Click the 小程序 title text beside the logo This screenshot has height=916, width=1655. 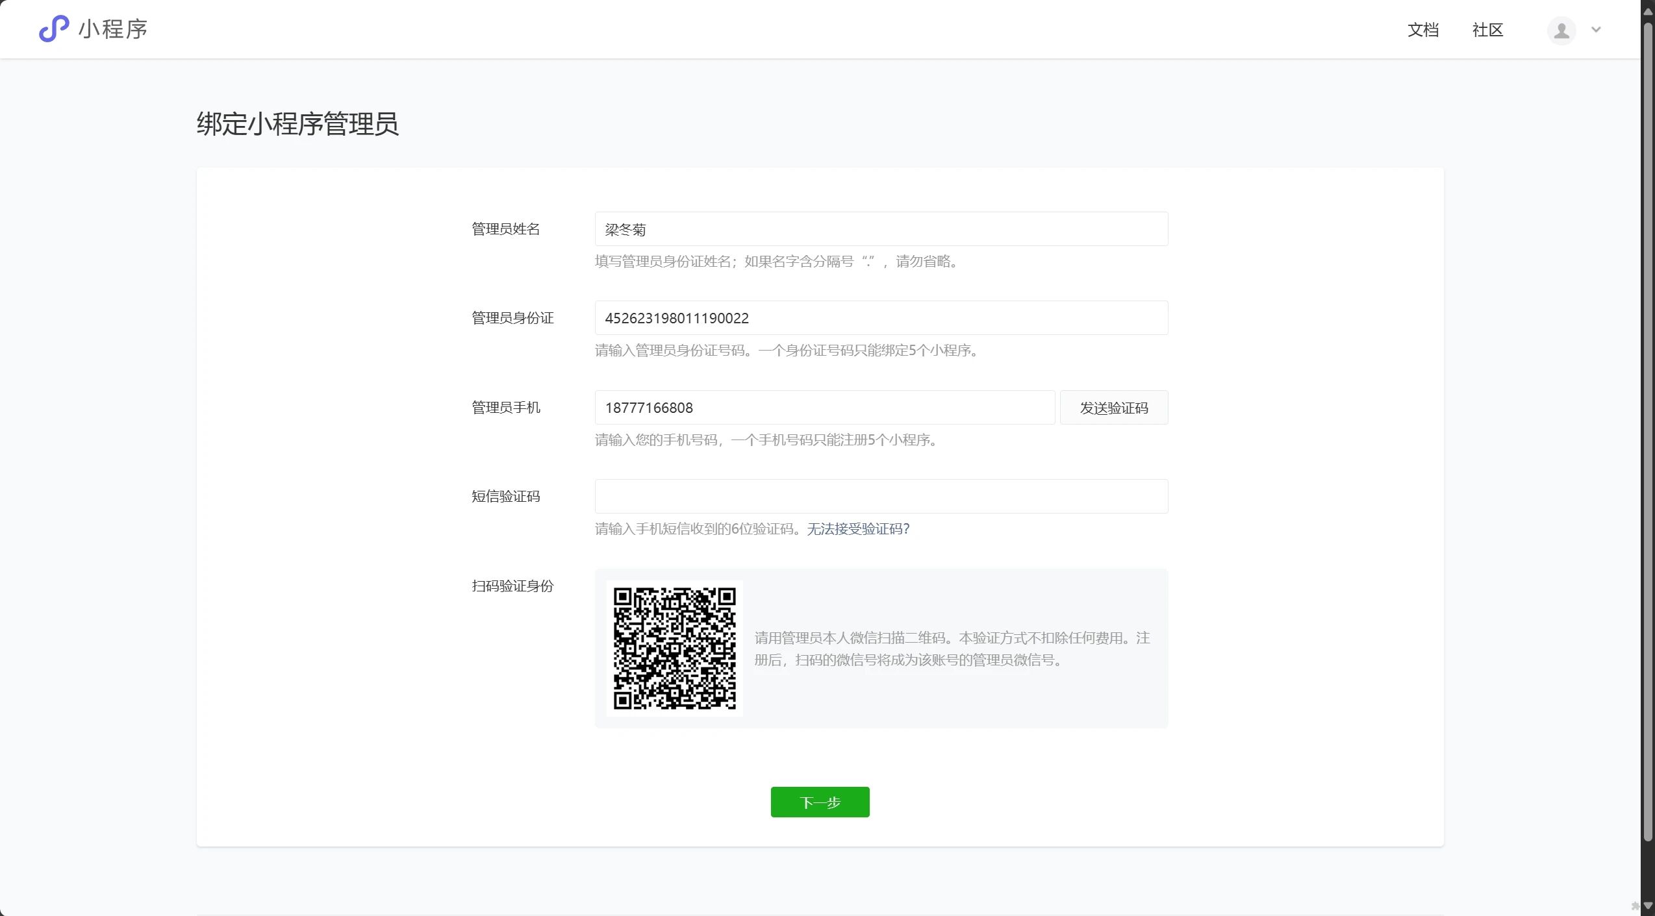coord(113,29)
